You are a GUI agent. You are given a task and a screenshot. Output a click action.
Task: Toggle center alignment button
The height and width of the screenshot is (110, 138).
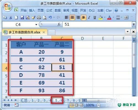tap(72, 17)
